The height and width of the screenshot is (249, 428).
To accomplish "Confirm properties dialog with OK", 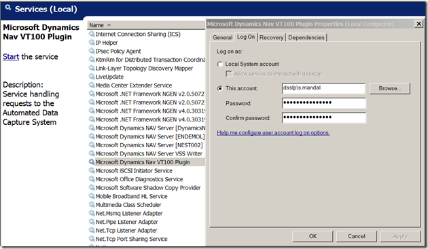I will tap(313, 236).
